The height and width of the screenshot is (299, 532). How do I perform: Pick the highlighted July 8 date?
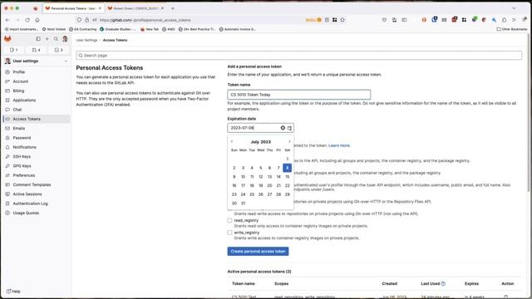pyautogui.click(x=287, y=168)
